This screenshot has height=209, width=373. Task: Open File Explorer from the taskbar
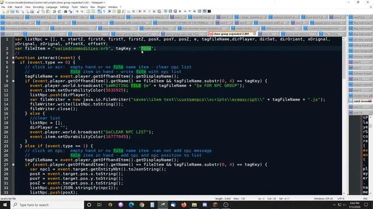point(194,205)
